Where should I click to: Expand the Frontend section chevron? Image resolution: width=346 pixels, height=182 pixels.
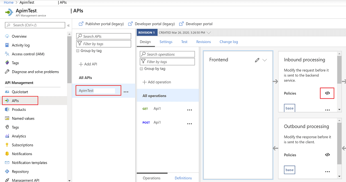[x=264, y=60]
